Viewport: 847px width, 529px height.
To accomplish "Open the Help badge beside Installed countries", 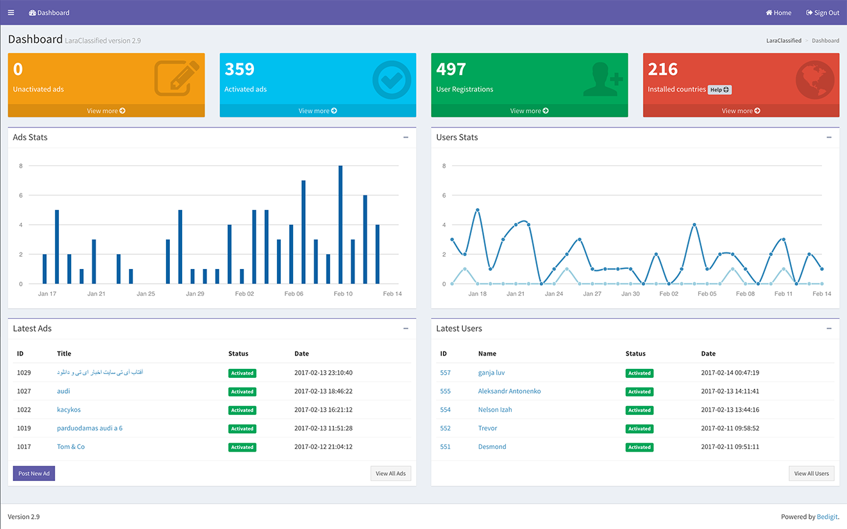I will 719,90.
